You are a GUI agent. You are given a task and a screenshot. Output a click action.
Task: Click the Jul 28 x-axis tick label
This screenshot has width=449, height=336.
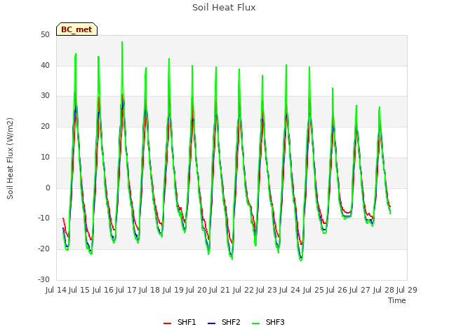click(384, 290)
